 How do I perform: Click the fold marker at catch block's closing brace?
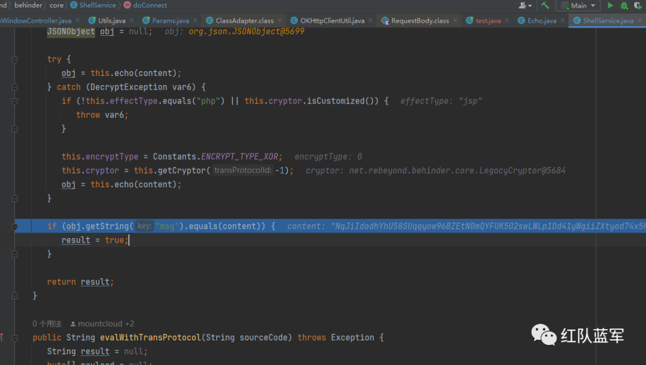tap(14, 198)
